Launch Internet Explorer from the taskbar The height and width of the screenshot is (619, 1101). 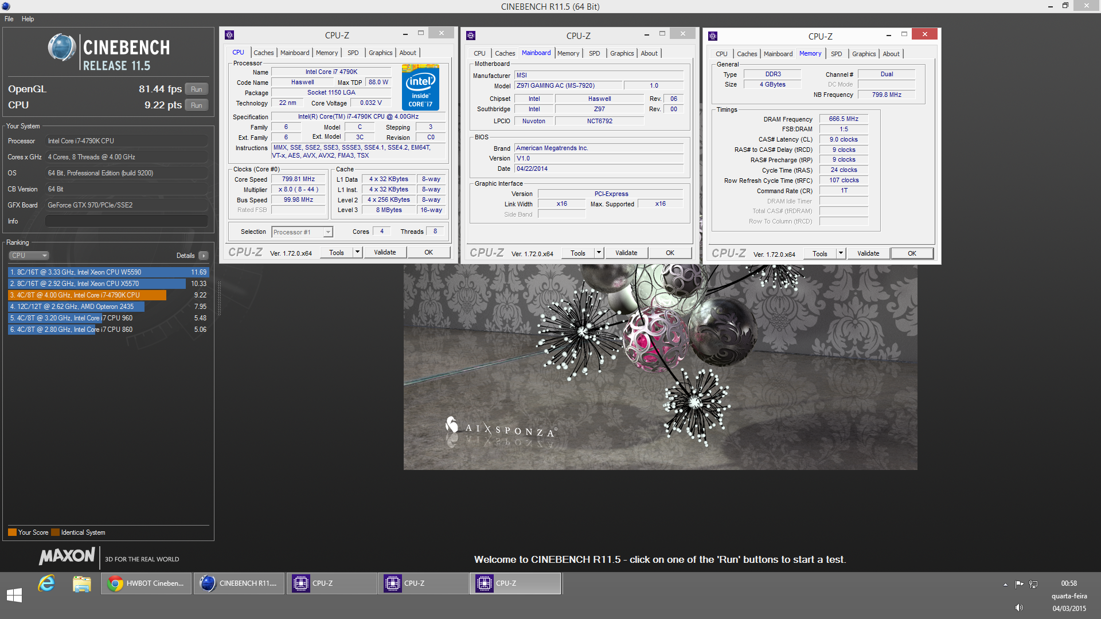pos(46,583)
